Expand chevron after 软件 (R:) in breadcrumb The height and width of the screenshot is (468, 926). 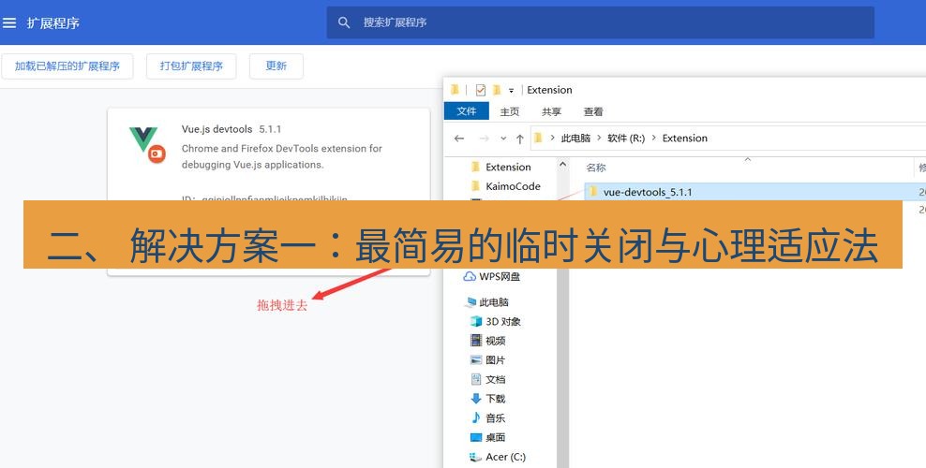tap(654, 138)
